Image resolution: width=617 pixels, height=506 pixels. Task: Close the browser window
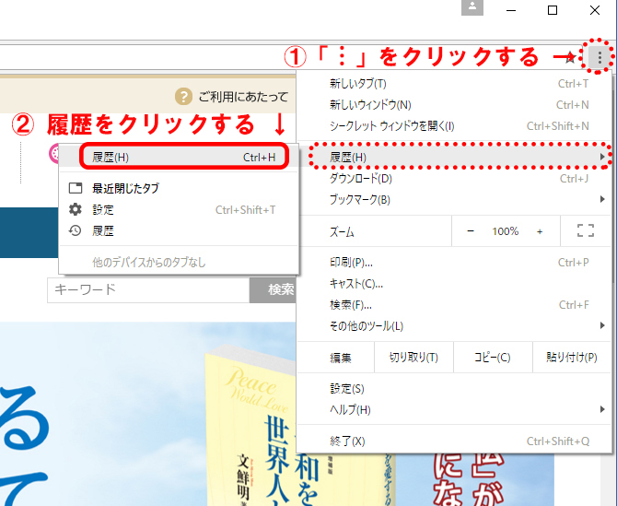coord(595,10)
